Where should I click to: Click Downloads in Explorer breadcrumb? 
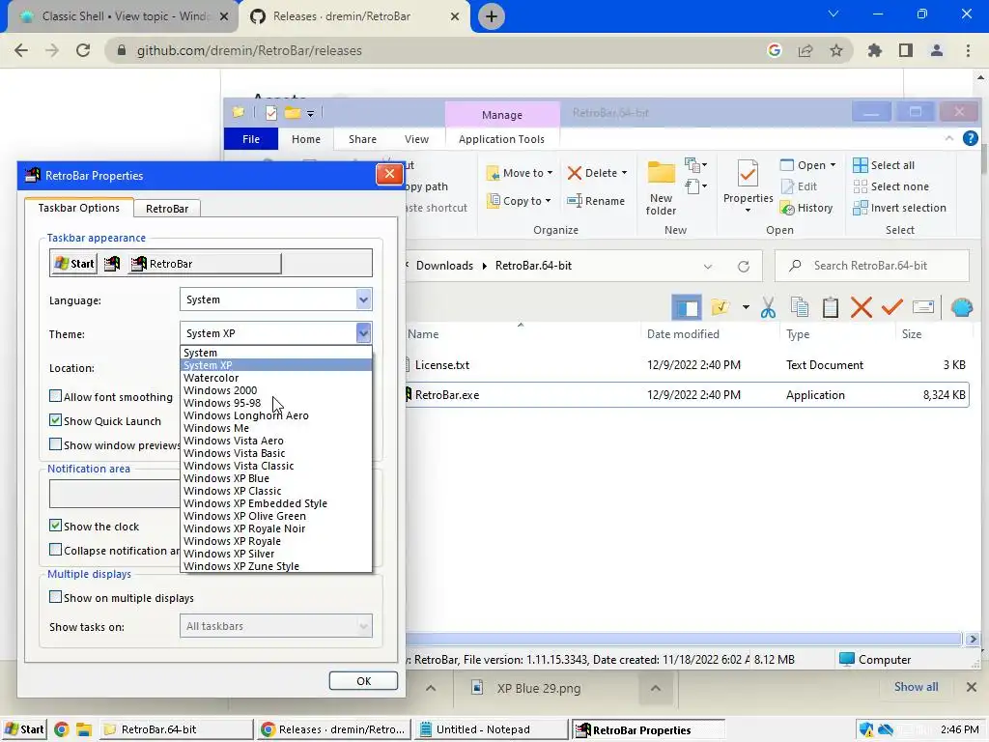(x=444, y=266)
